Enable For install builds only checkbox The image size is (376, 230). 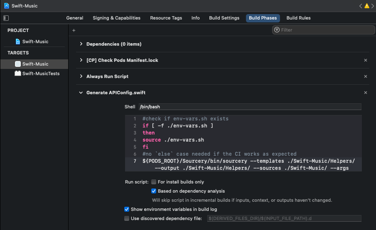(154, 182)
